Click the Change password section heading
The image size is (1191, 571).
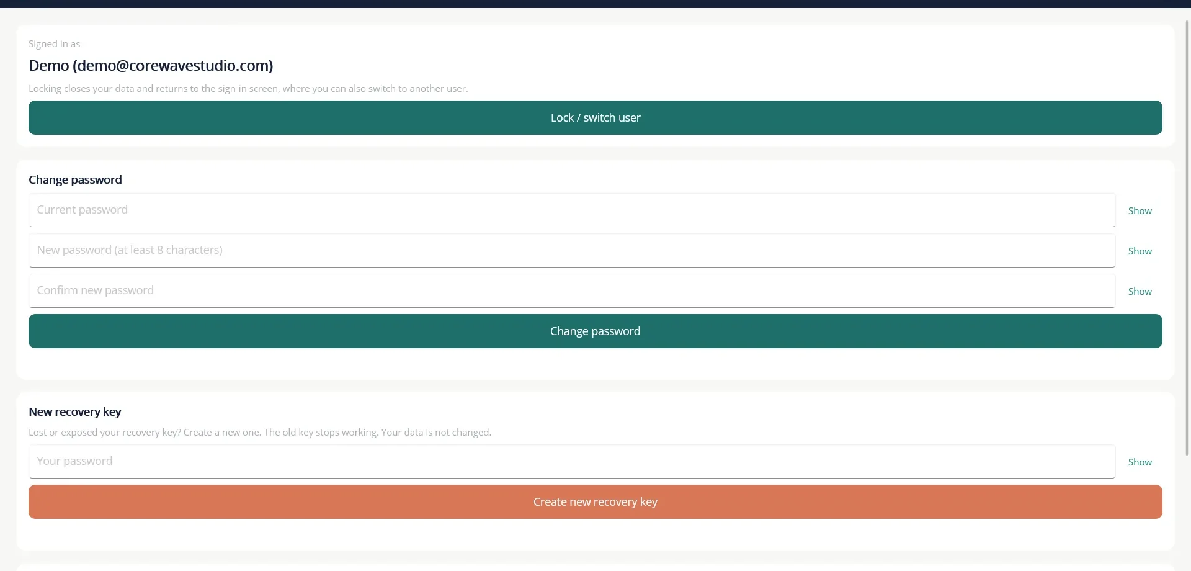click(x=75, y=179)
